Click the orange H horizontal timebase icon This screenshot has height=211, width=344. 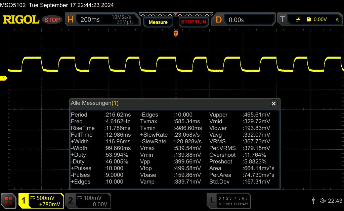click(71, 20)
